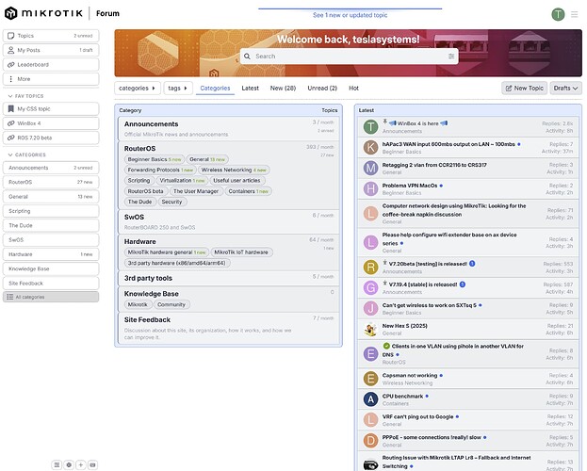587x471 pixels.
Task: Open the SwOS category heading
Action: [x=134, y=218]
